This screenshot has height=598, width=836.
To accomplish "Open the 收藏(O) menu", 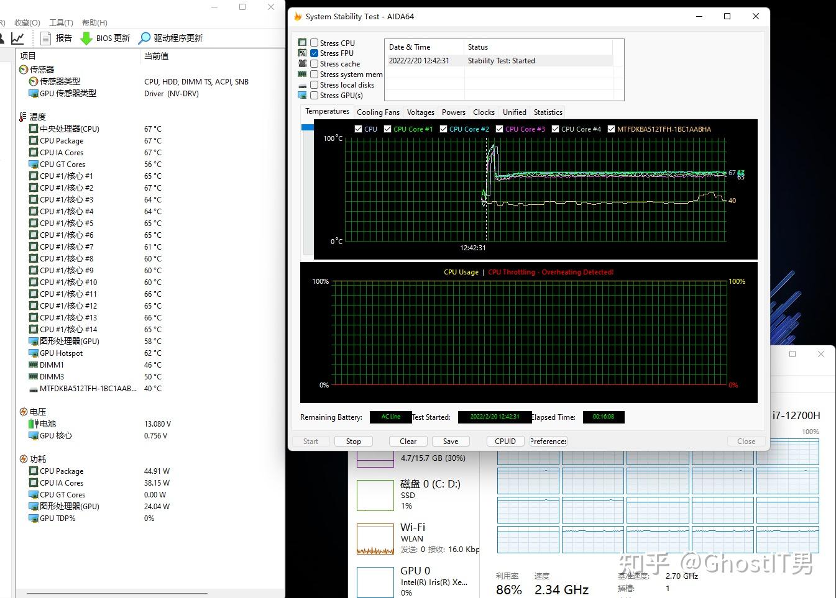I will [27, 22].
